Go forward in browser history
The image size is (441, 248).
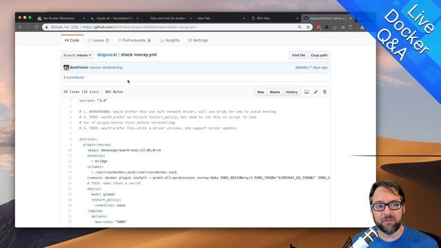pos(28,27)
